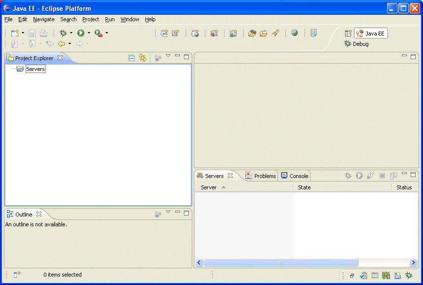
Task: Click the Start the server icon
Action: tap(359, 176)
